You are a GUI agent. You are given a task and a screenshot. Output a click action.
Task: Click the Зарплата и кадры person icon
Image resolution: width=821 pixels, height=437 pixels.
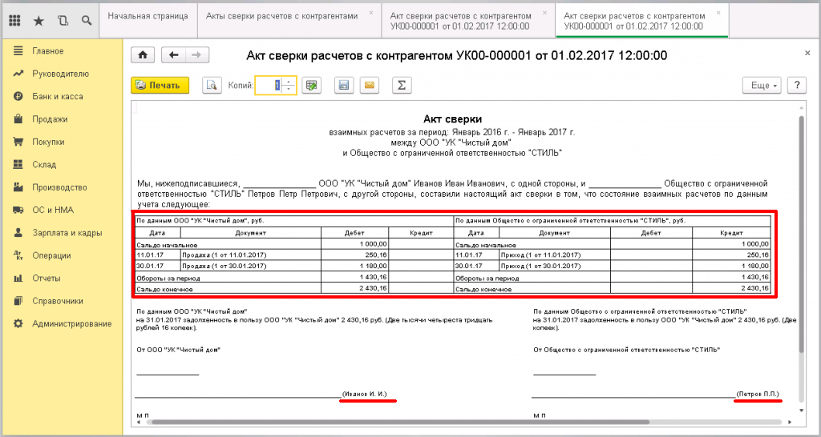18,233
